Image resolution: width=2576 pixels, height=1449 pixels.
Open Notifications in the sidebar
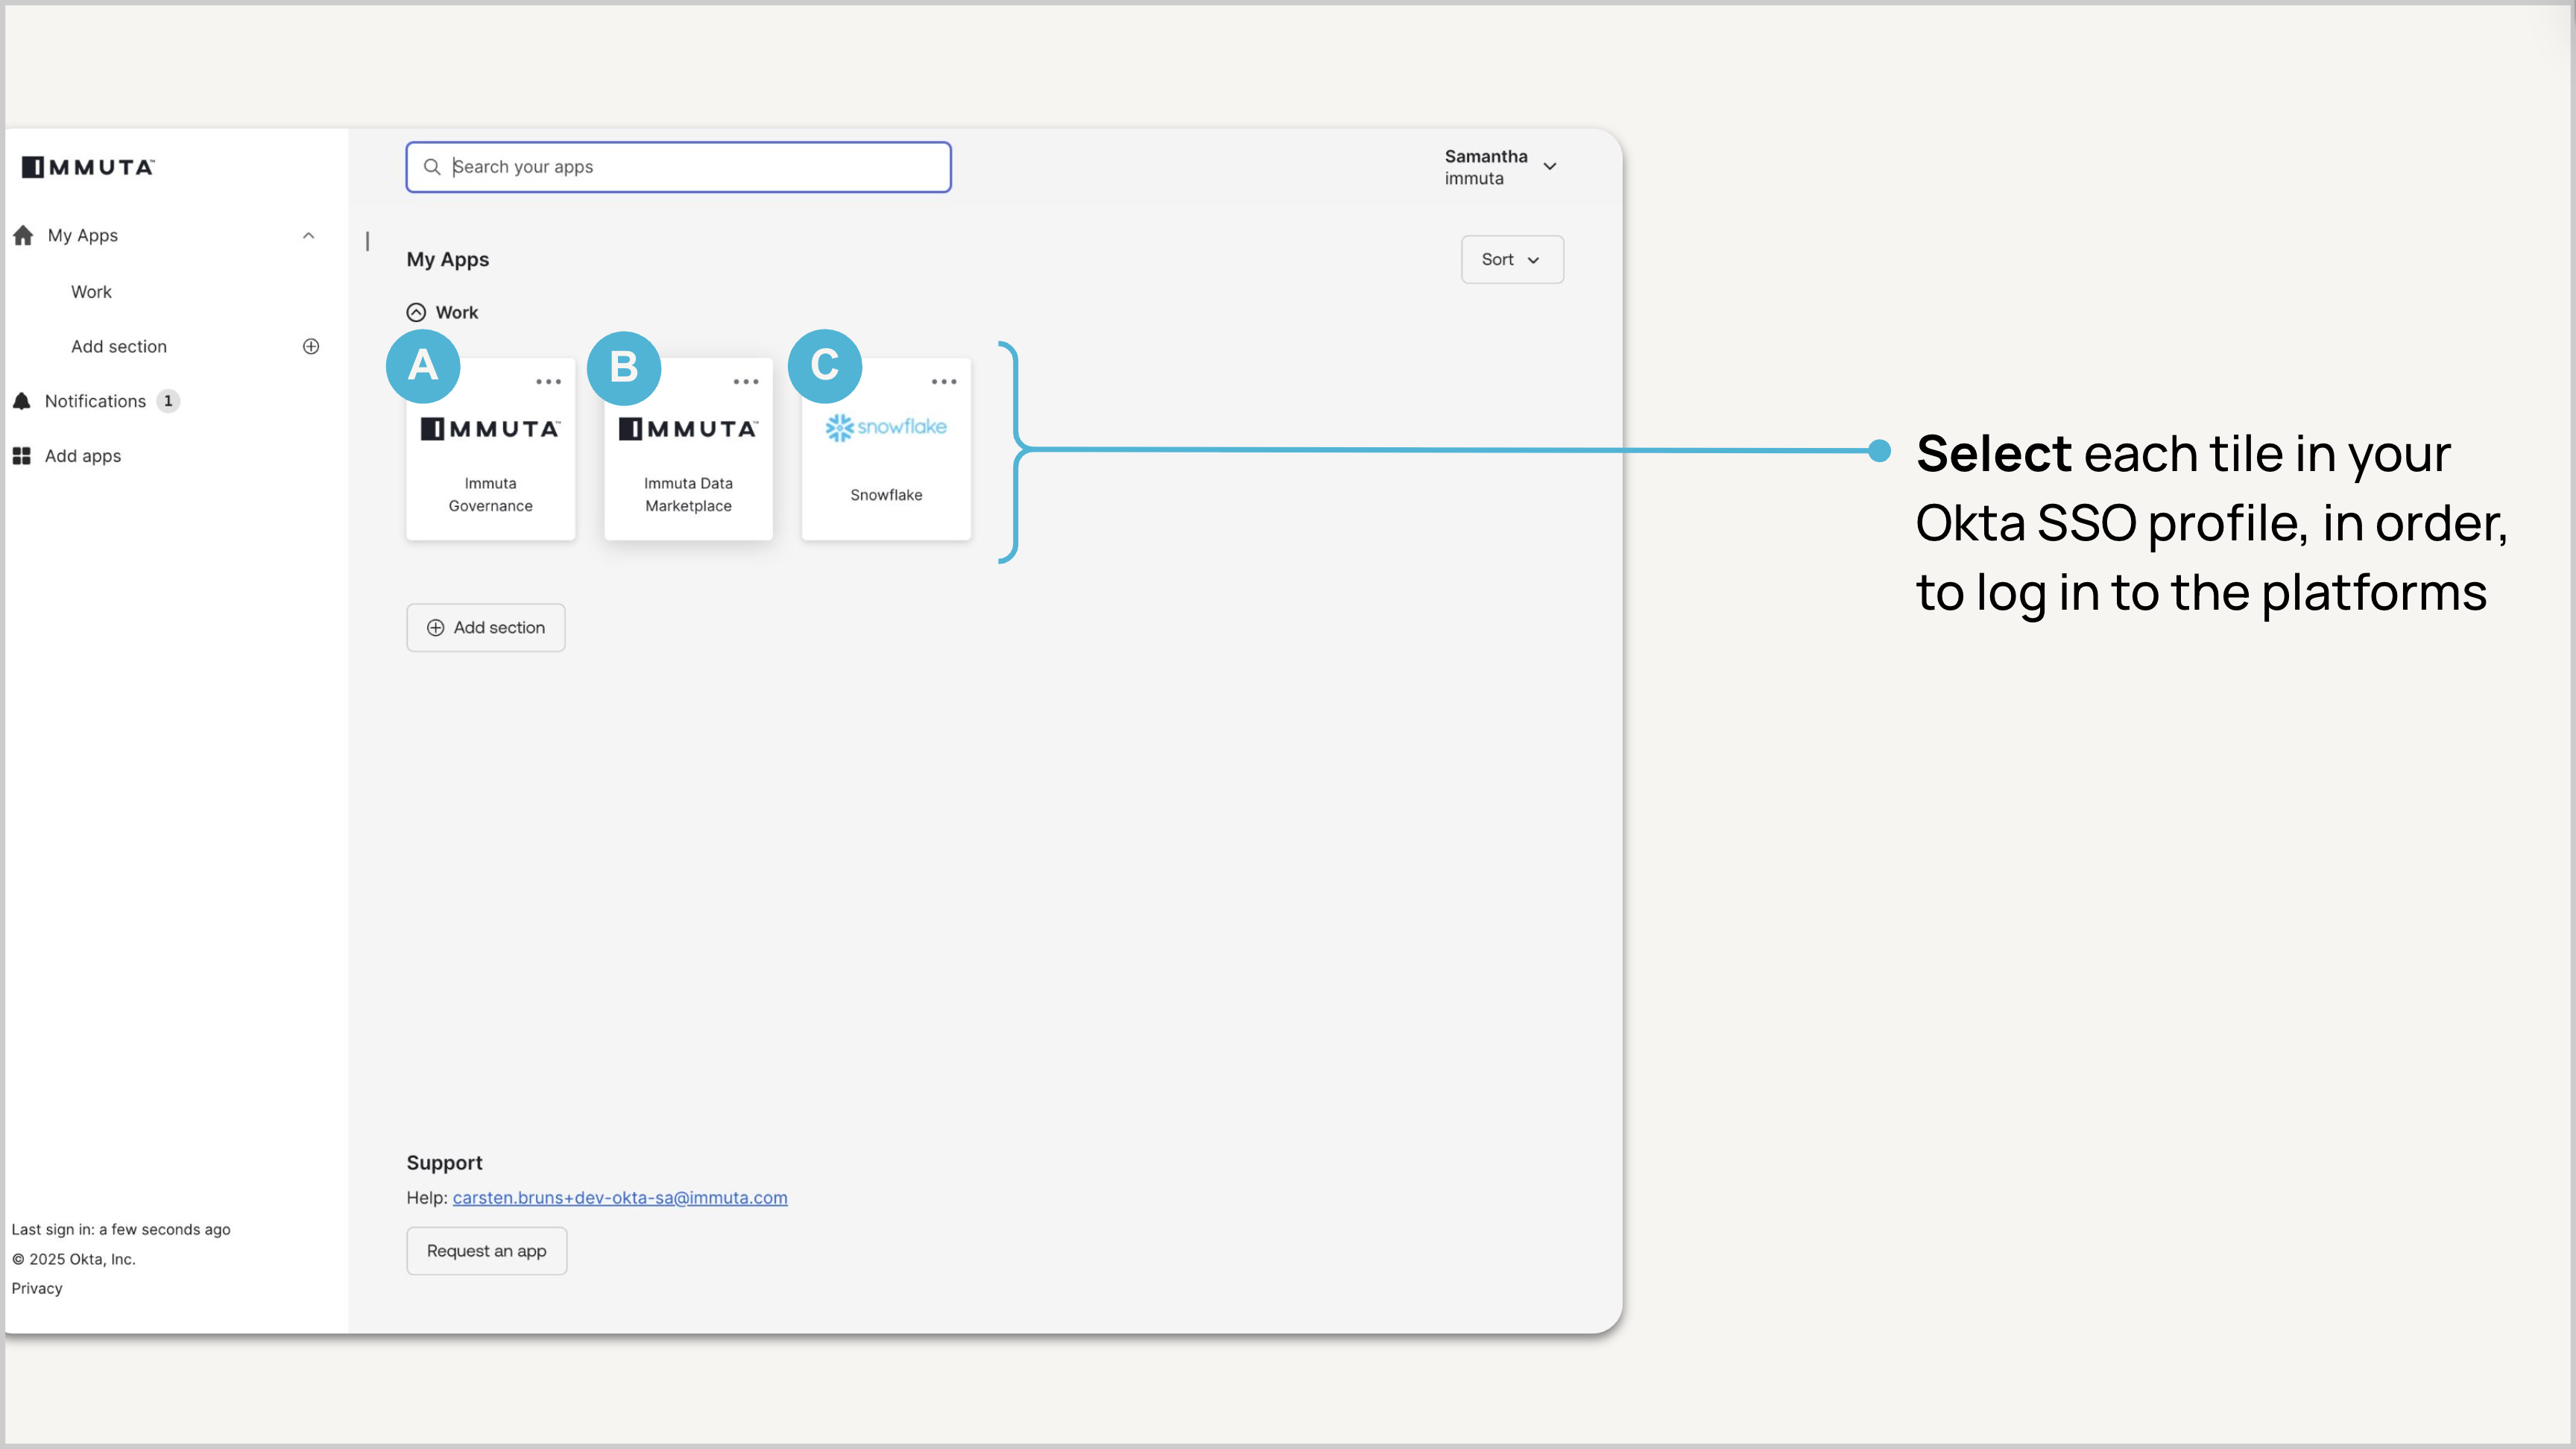(x=95, y=401)
